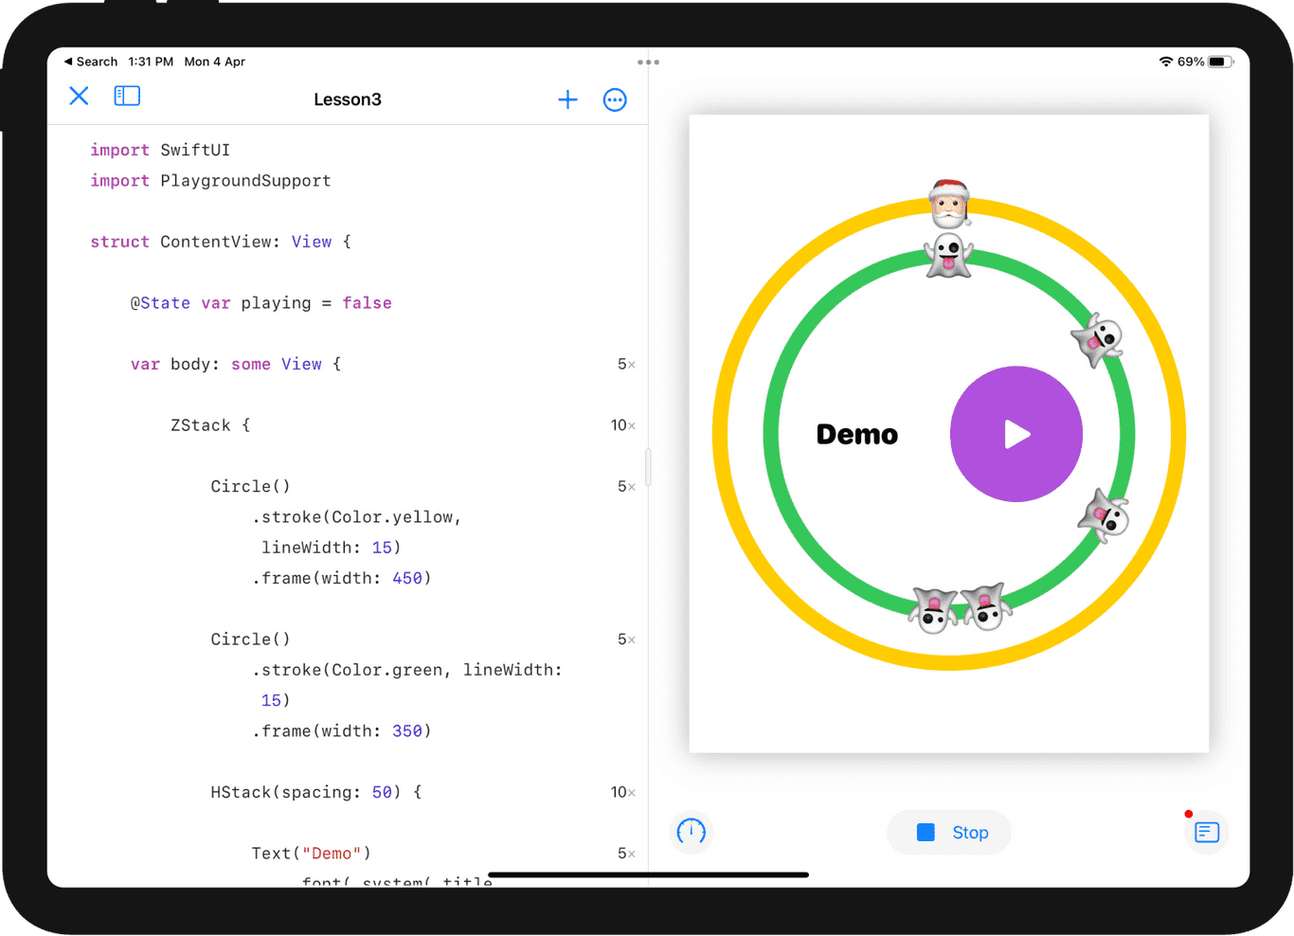Image resolution: width=1294 pixels, height=936 pixels.
Task: Tap the purple play button in the preview
Action: point(1015,433)
